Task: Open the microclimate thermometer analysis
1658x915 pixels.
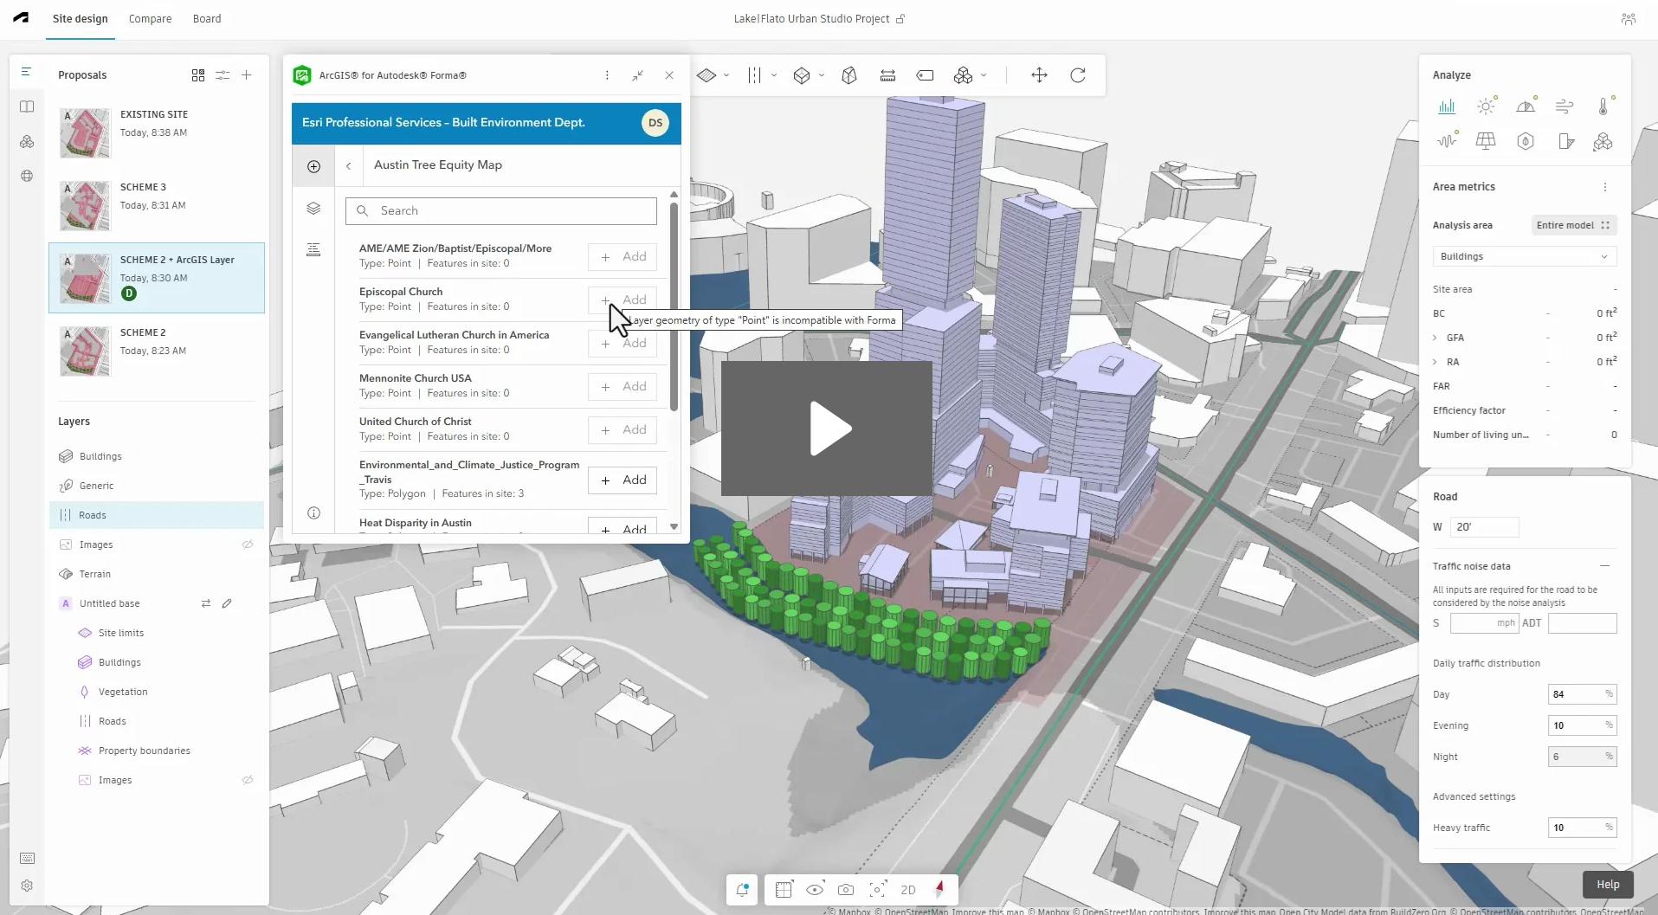Action: pyautogui.click(x=1603, y=106)
